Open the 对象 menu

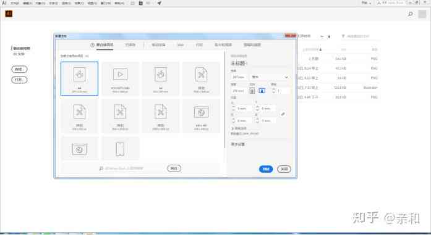[x=40, y=3]
